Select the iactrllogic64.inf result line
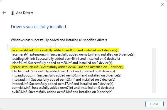This screenshot has height=110, width=167. (66, 59)
